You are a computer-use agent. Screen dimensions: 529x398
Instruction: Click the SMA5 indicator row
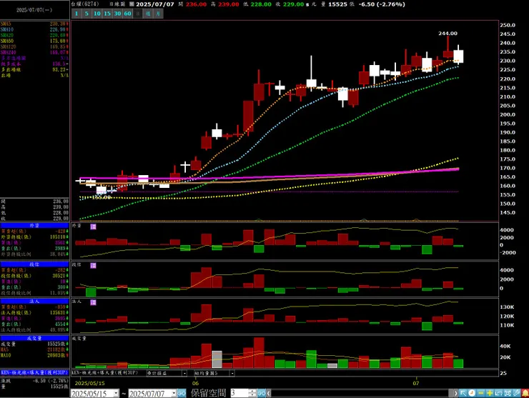coord(34,24)
